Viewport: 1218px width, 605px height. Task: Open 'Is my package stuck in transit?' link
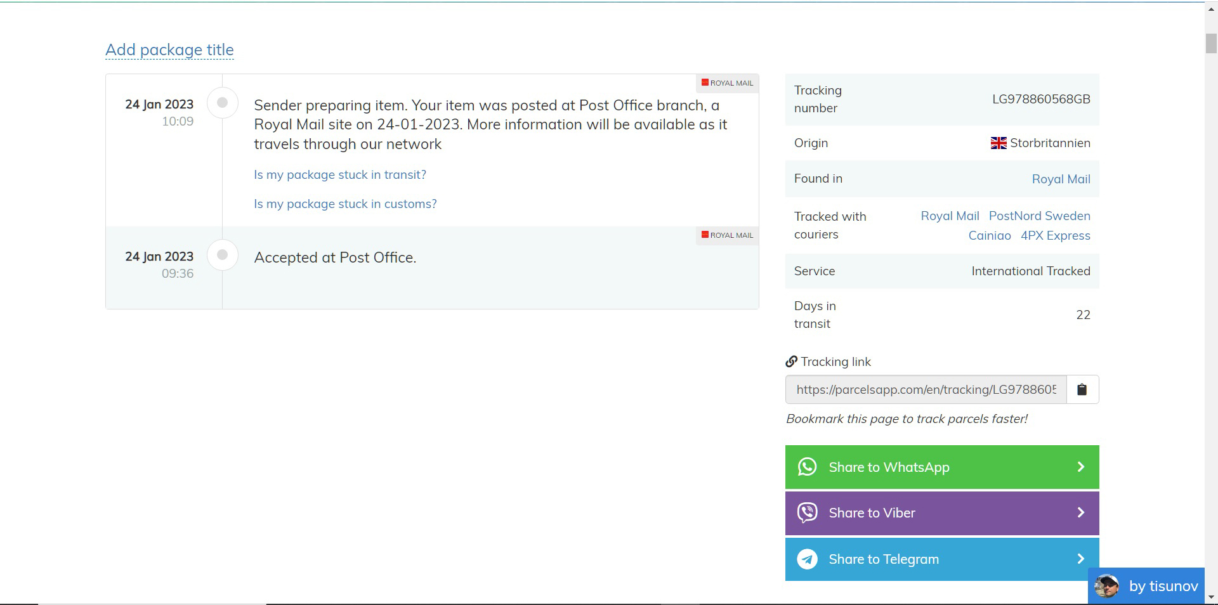[340, 175]
